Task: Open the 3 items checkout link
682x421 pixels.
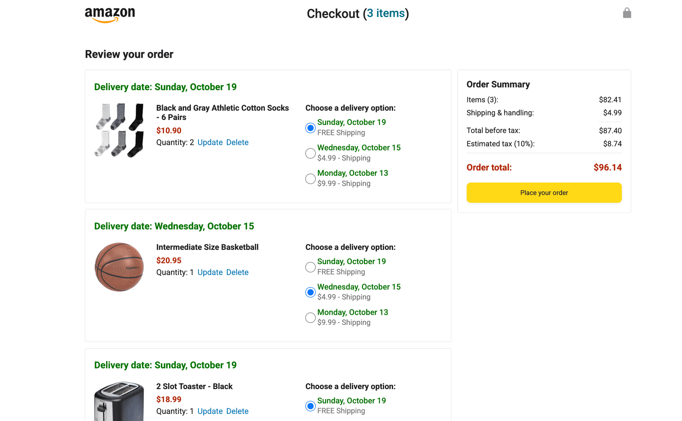Action: (386, 13)
